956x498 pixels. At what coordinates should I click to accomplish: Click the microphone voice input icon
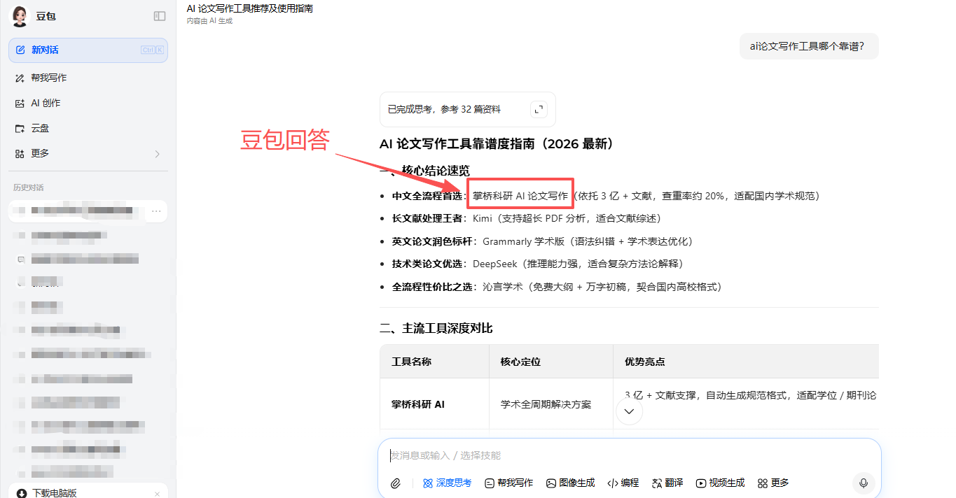pos(864,483)
